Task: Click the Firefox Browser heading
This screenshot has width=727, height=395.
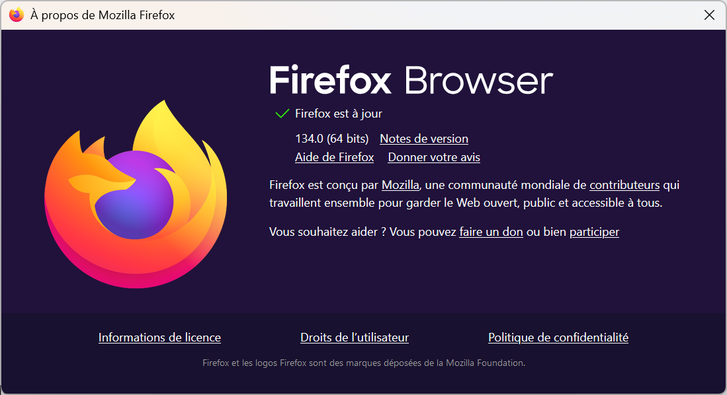Action: coord(411,80)
